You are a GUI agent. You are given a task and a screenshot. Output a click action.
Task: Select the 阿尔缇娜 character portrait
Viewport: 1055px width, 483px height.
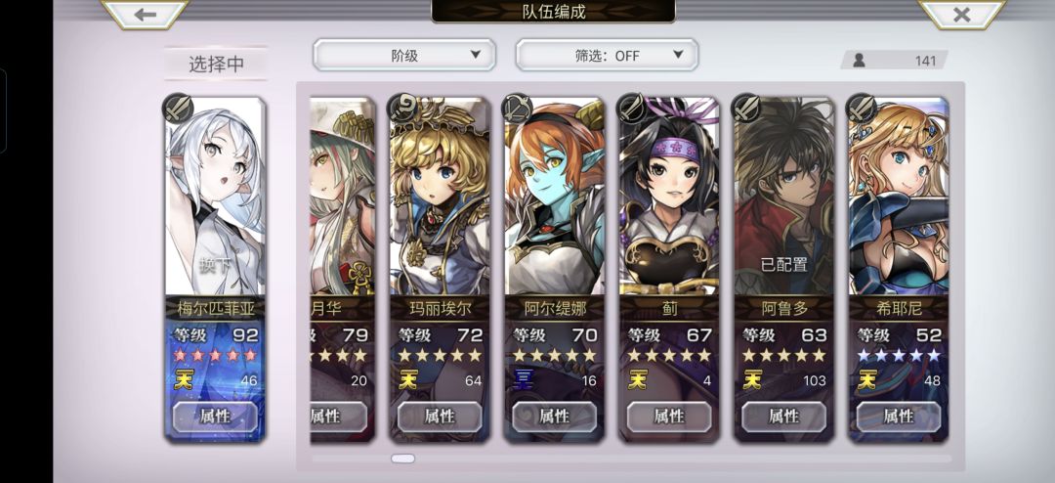(x=555, y=197)
